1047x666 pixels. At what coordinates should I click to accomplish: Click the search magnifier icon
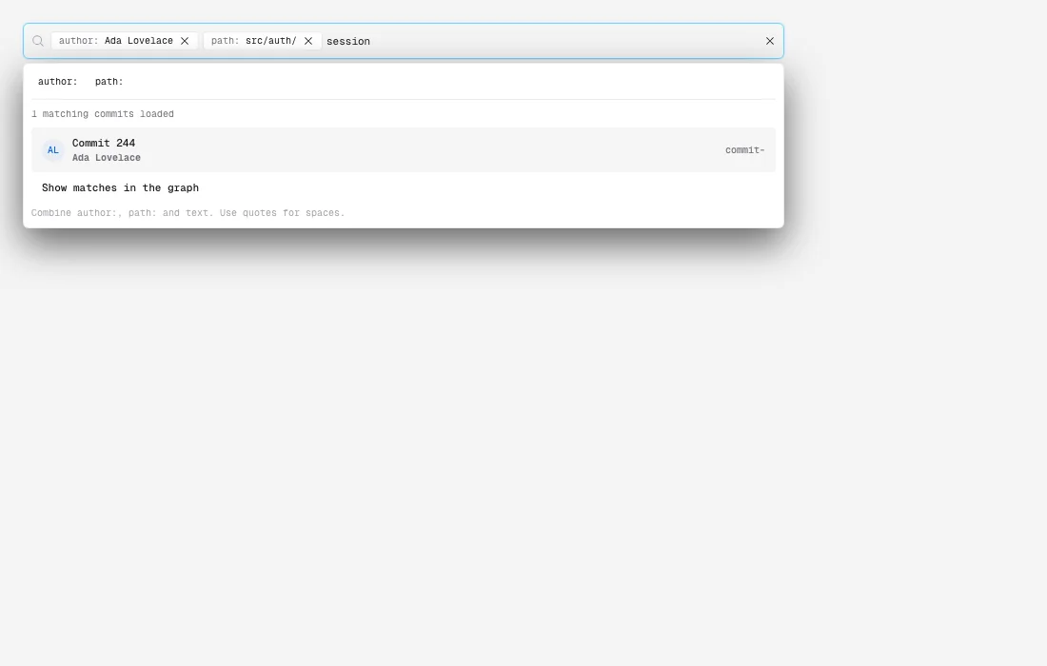click(38, 41)
